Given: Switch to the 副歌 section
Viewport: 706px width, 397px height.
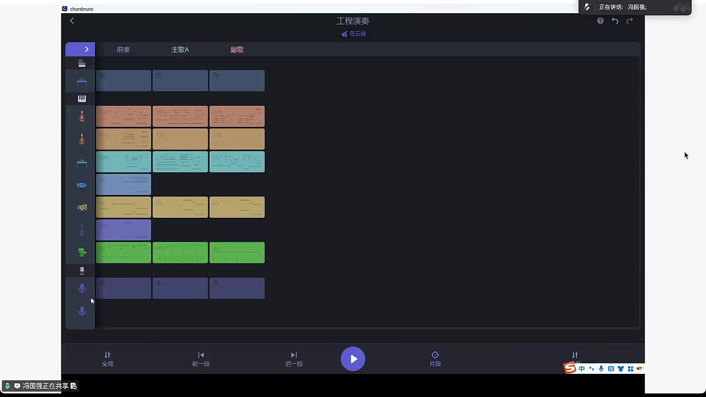Looking at the screenshot, I should pos(237,50).
